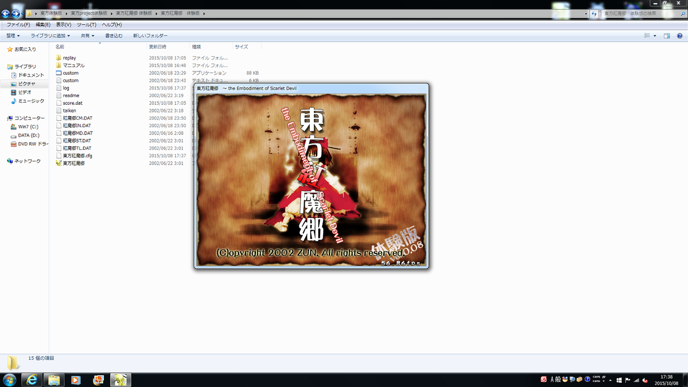
Task: Click the Windows Start orb
Action: pyautogui.click(x=10, y=380)
